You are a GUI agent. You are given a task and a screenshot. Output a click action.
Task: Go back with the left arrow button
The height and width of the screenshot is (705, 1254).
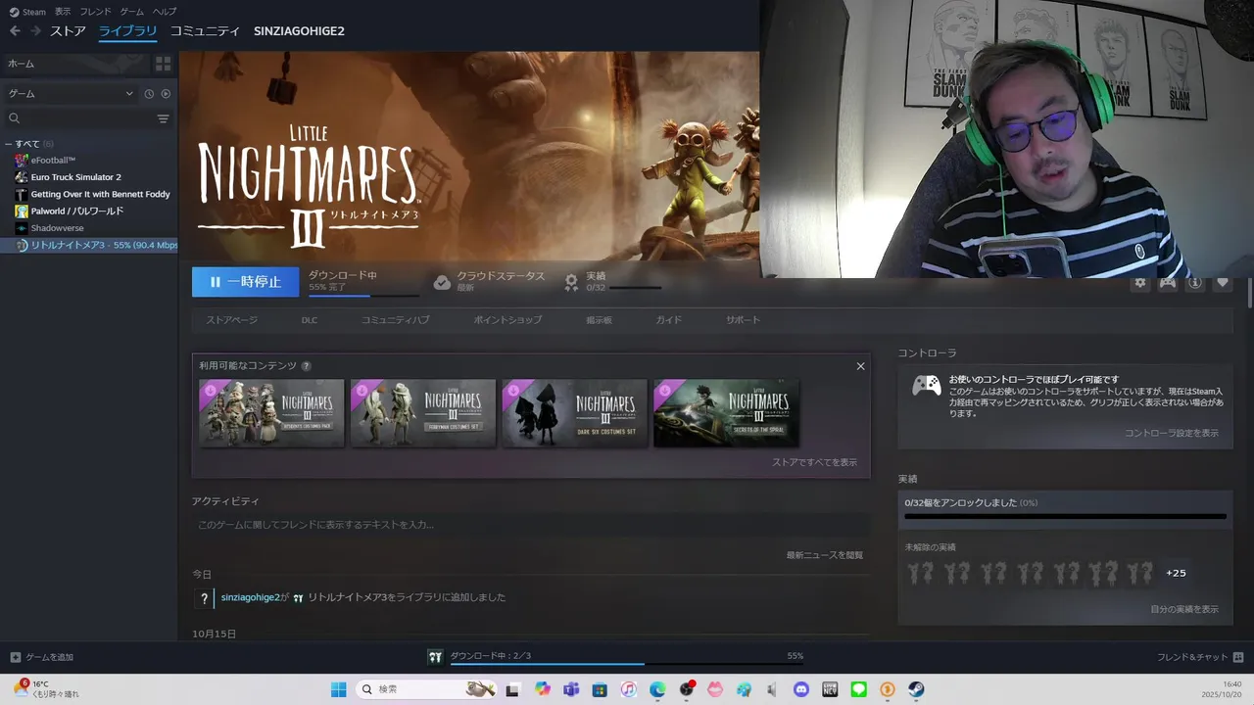[15, 31]
